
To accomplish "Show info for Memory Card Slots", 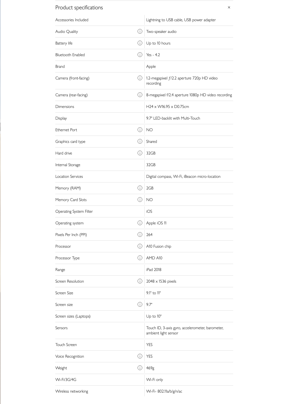I will 140,200.
